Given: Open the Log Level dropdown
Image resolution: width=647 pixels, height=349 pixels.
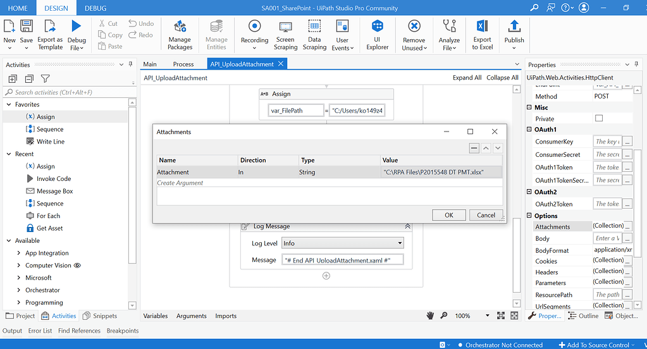Looking at the screenshot, I should pyautogui.click(x=399, y=243).
